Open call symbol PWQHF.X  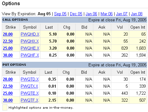point(30,55)
